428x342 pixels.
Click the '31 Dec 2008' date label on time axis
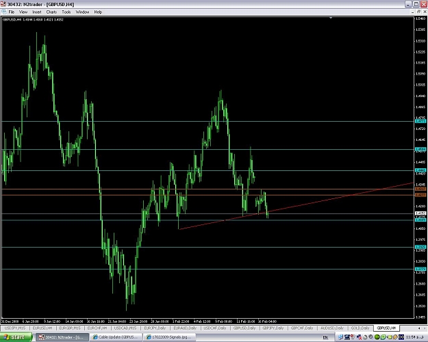tap(10, 321)
